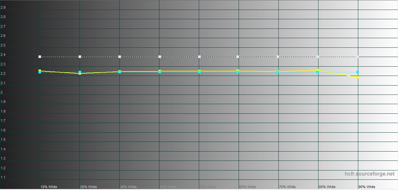
Task: Click the "10% White" x-axis label
Action: [49, 187]
